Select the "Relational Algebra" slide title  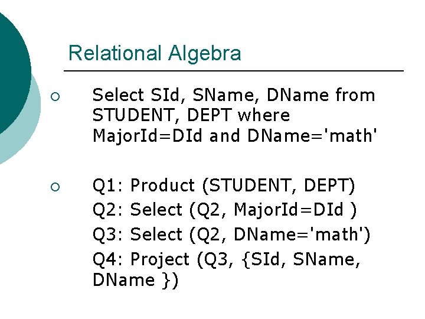(155, 53)
